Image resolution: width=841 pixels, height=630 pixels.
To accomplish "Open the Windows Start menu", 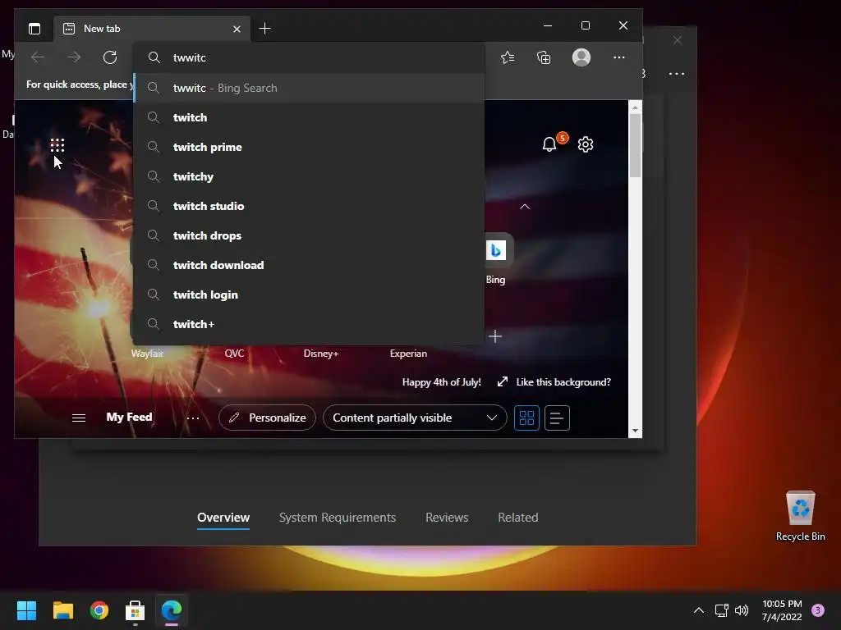I will pyautogui.click(x=26, y=610).
